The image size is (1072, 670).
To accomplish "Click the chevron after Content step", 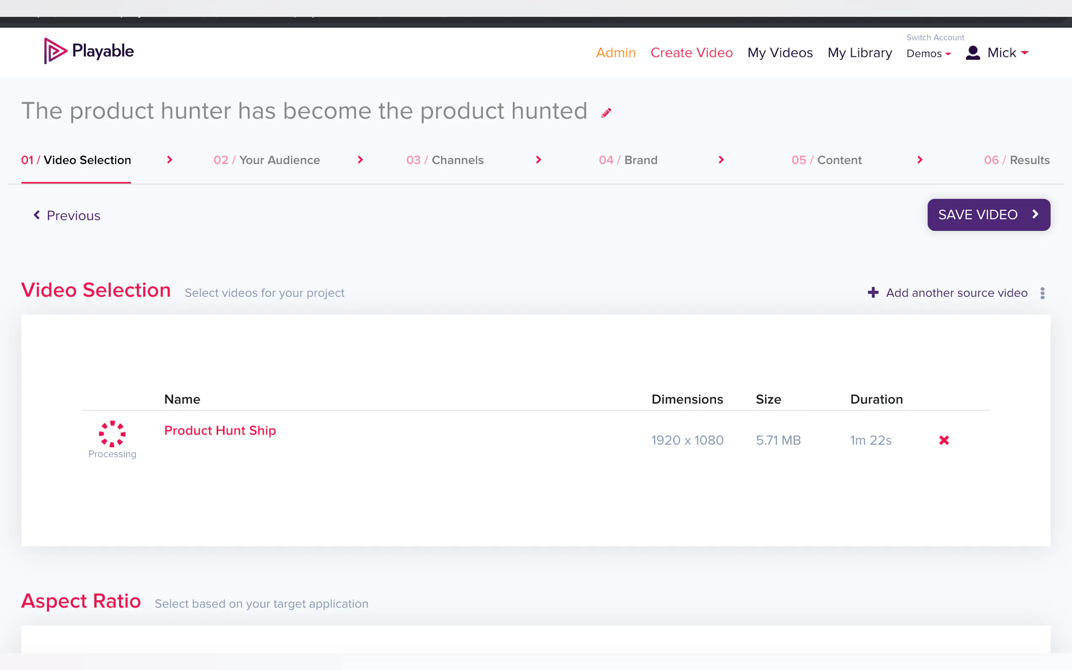I will pyautogui.click(x=920, y=159).
